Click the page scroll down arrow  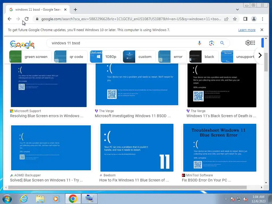coord(266,183)
